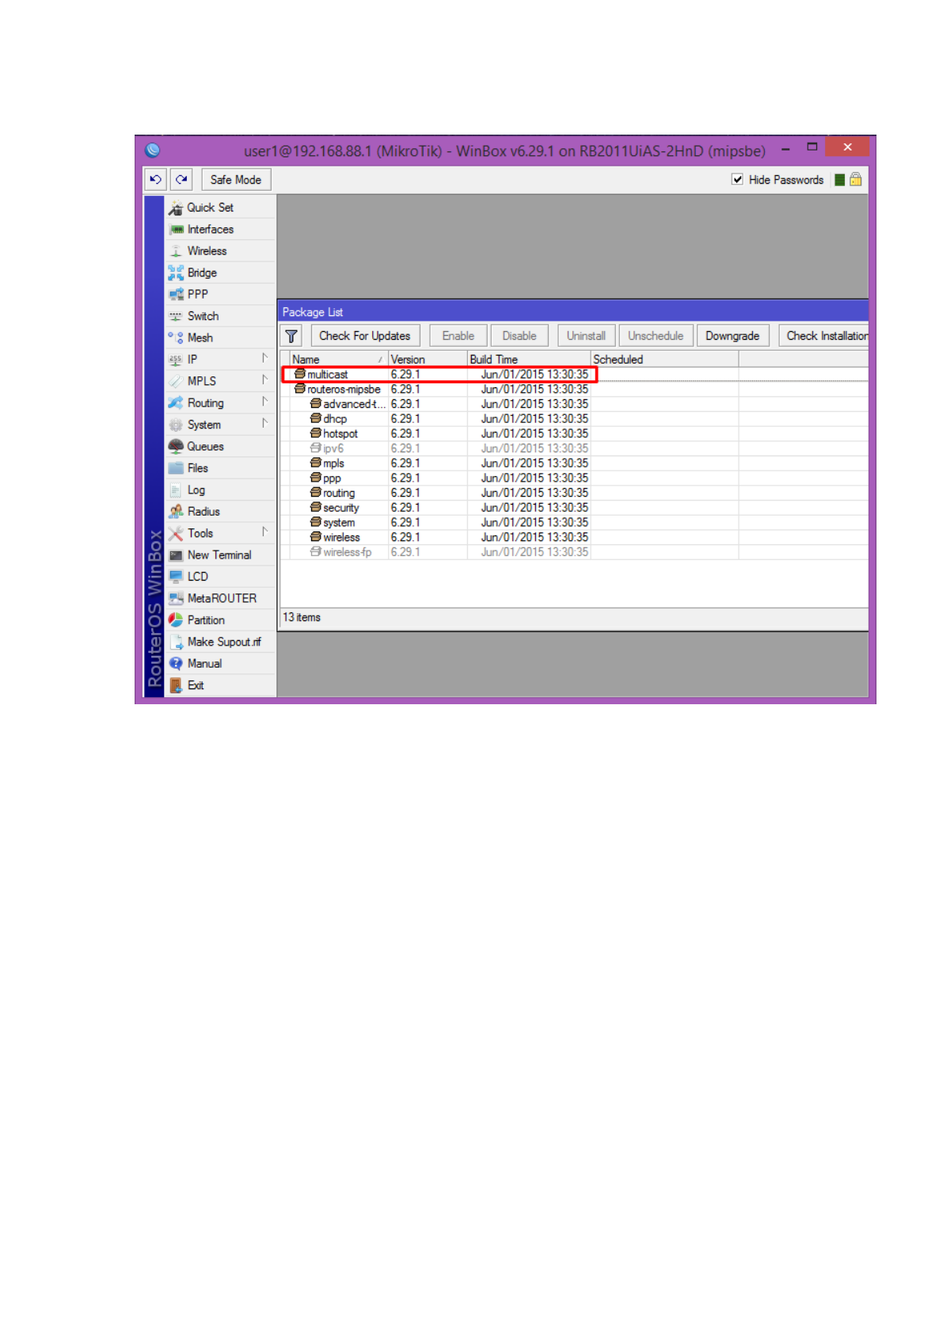Open the Quick Set icon
Image resolution: width=943 pixels, height=1334 pixels.
coord(176,208)
